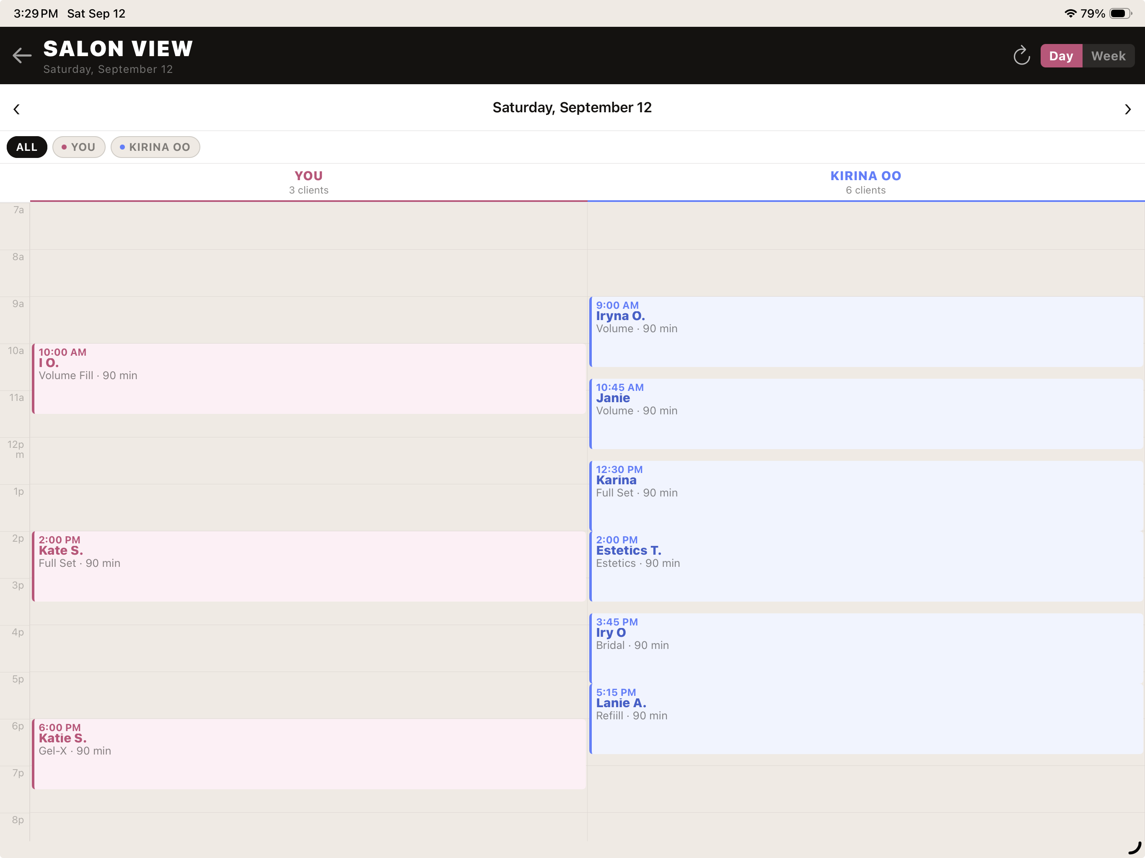Open Lanie A. Refiill appointment
Screen dimensions: 1145x858
coord(865,719)
